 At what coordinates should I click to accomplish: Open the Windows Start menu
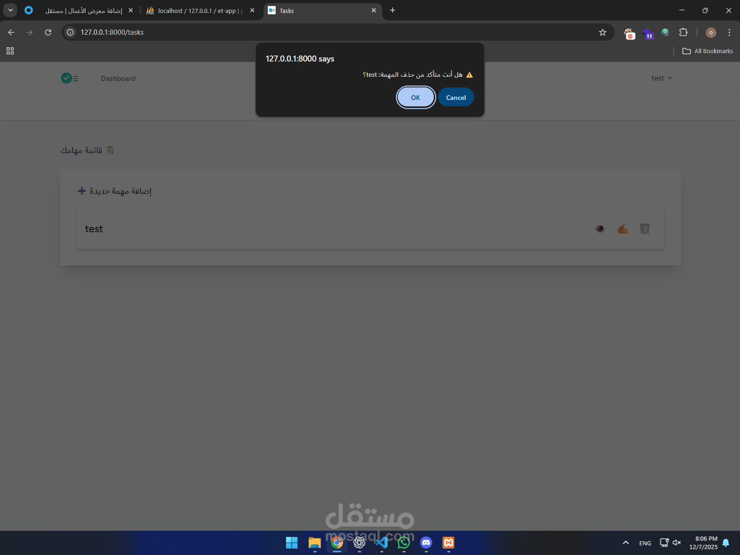292,543
